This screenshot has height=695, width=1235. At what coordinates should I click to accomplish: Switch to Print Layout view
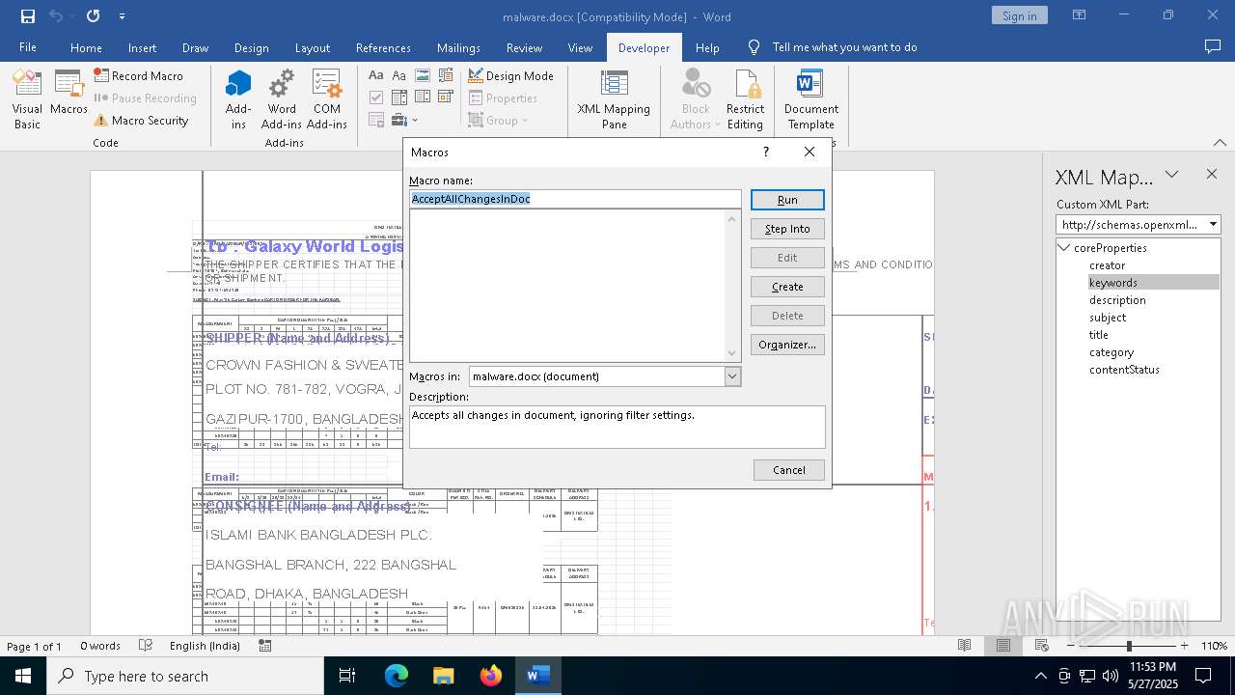(1003, 646)
